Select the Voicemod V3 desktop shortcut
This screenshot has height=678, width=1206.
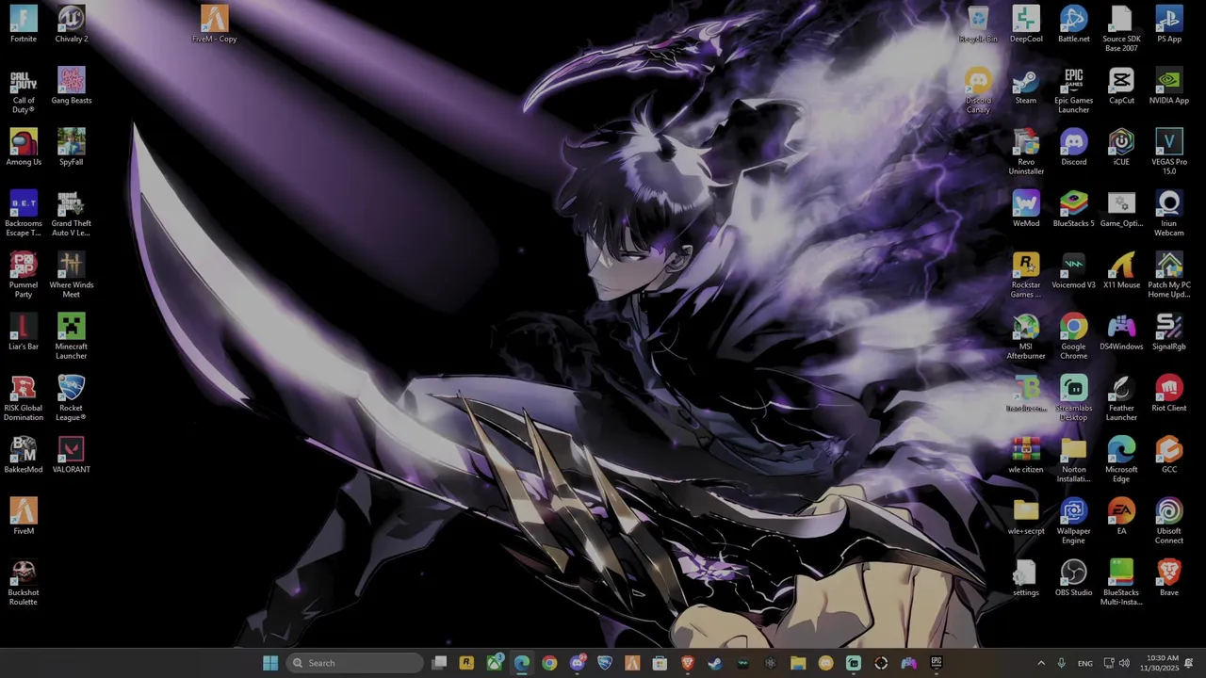[1074, 270]
